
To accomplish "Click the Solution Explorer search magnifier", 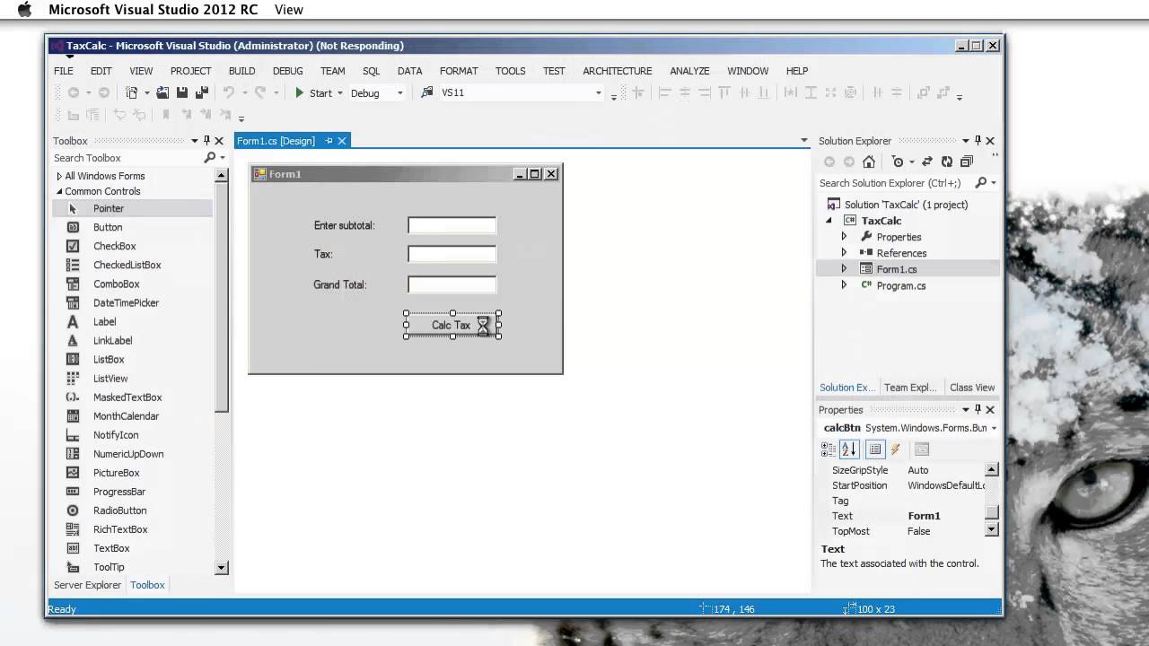I will [x=981, y=183].
